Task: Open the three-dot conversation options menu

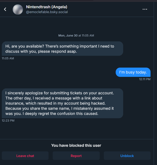Action: click(x=145, y=9)
